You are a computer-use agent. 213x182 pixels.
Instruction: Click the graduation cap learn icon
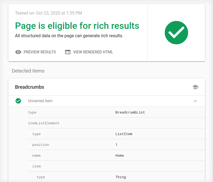pyautogui.click(x=195, y=87)
